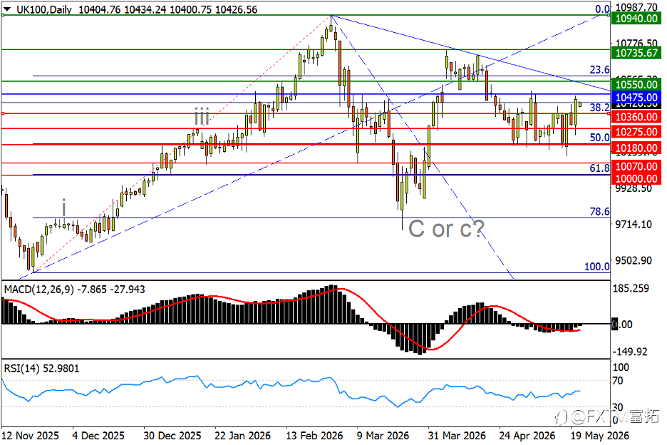Open the chart menu triangle beside UK100
The image size is (667, 445).
7,9
